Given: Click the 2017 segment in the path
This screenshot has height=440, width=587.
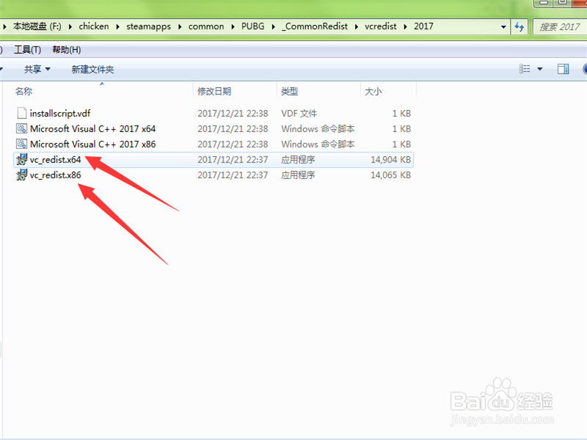Looking at the screenshot, I should [x=423, y=26].
